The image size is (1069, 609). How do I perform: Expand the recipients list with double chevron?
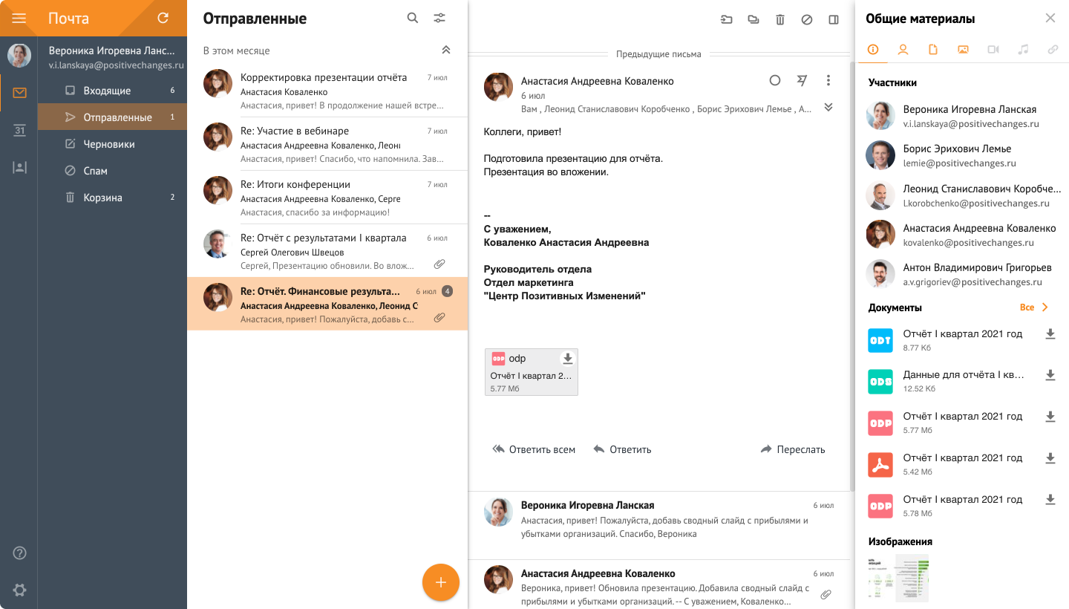828,108
